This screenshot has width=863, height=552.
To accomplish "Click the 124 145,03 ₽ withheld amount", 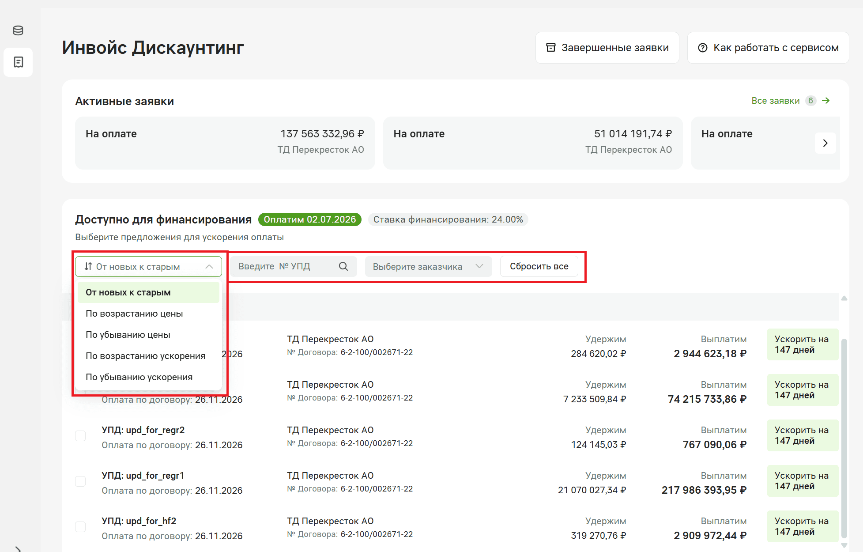I will 598,445.
